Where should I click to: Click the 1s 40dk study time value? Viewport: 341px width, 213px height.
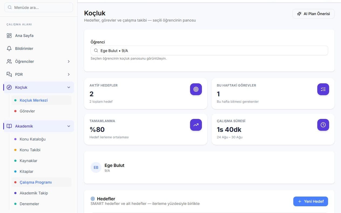(229, 129)
